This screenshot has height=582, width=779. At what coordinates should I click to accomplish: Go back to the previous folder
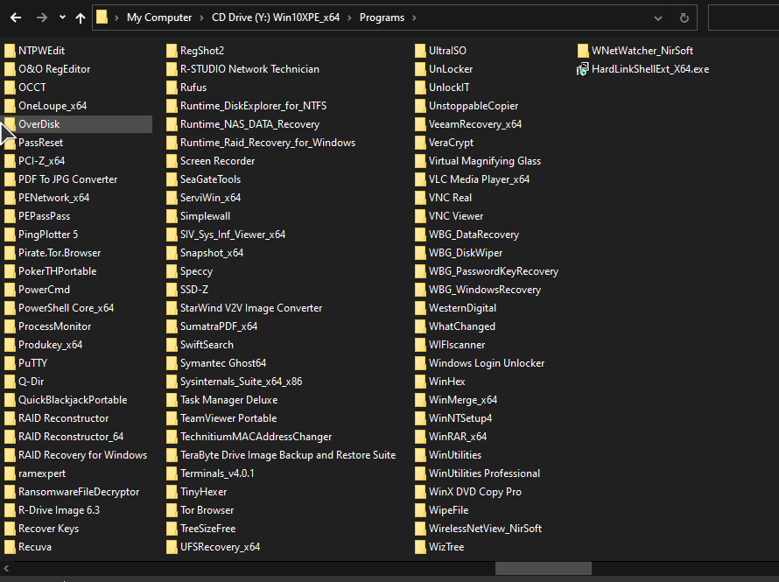tap(16, 18)
